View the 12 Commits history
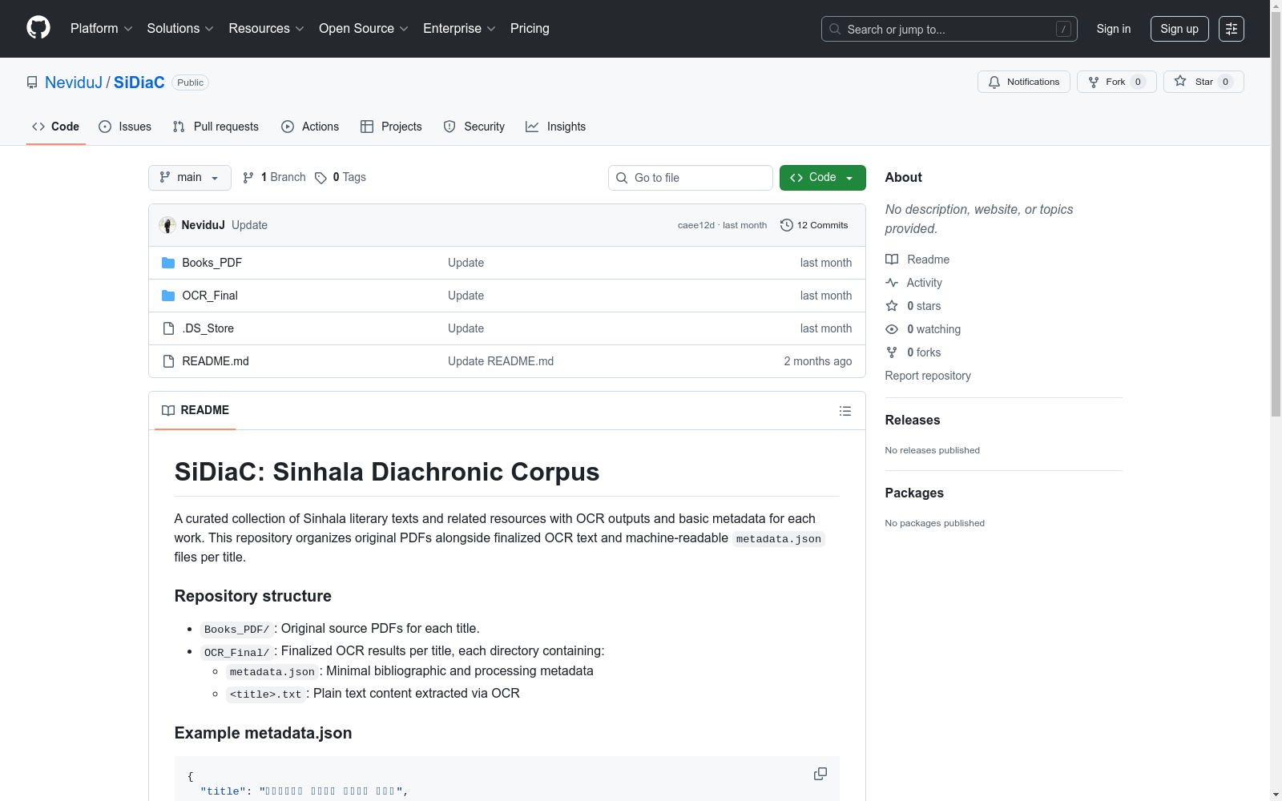 pos(814,225)
